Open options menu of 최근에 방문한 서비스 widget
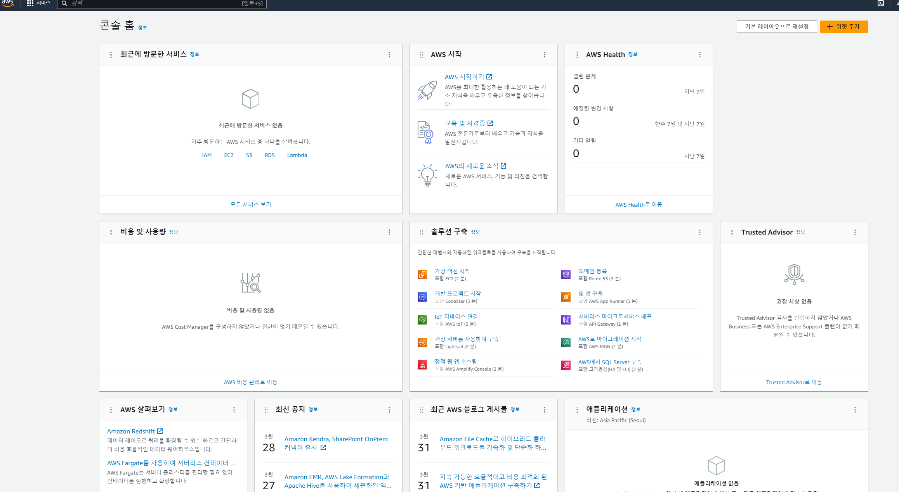This screenshot has height=492, width=899. [389, 55]
